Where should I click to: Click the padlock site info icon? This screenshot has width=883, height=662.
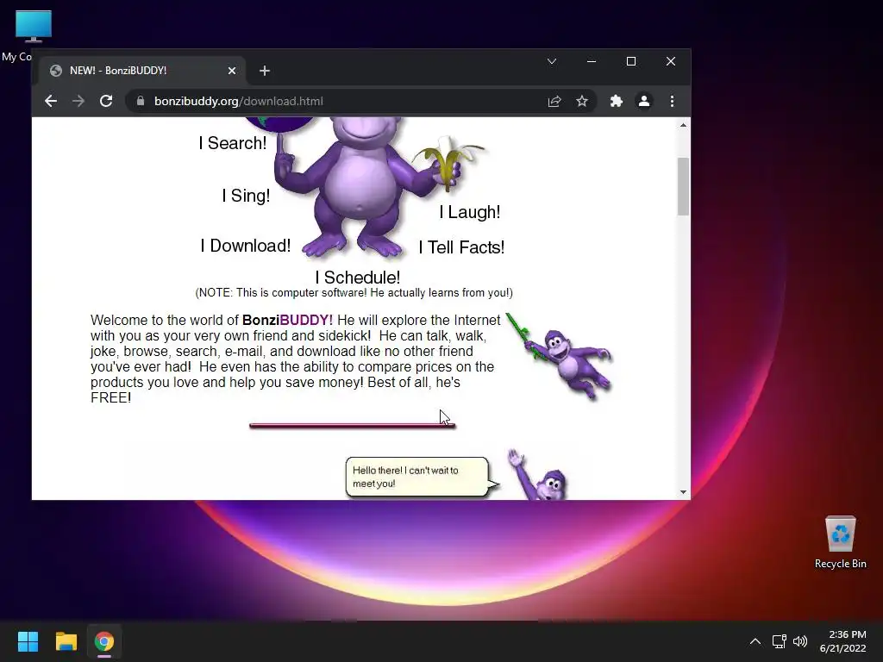click(x=141, y=102)
